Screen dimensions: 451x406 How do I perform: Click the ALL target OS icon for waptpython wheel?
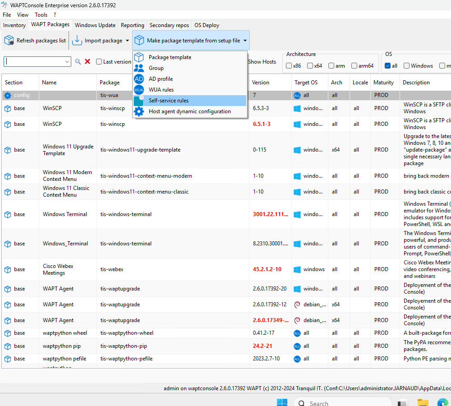297,333
